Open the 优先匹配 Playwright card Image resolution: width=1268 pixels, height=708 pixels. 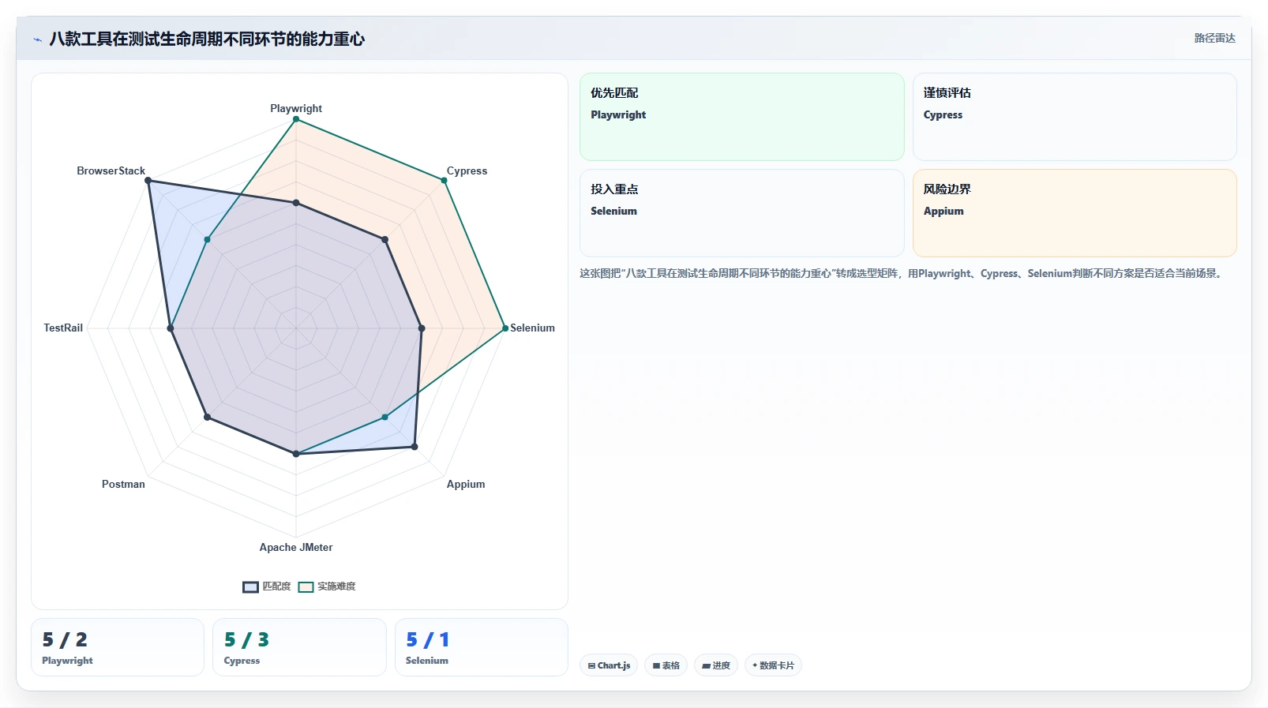[742, 117]
